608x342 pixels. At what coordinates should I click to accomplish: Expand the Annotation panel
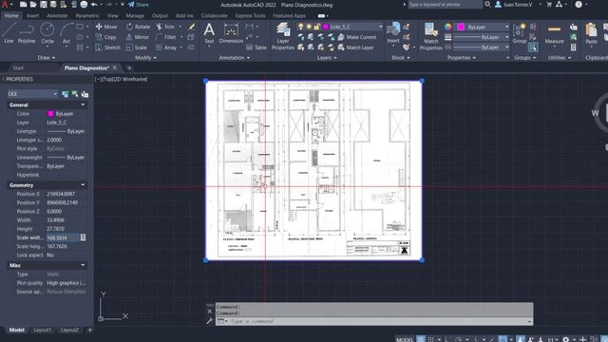[x=235, y=57]
